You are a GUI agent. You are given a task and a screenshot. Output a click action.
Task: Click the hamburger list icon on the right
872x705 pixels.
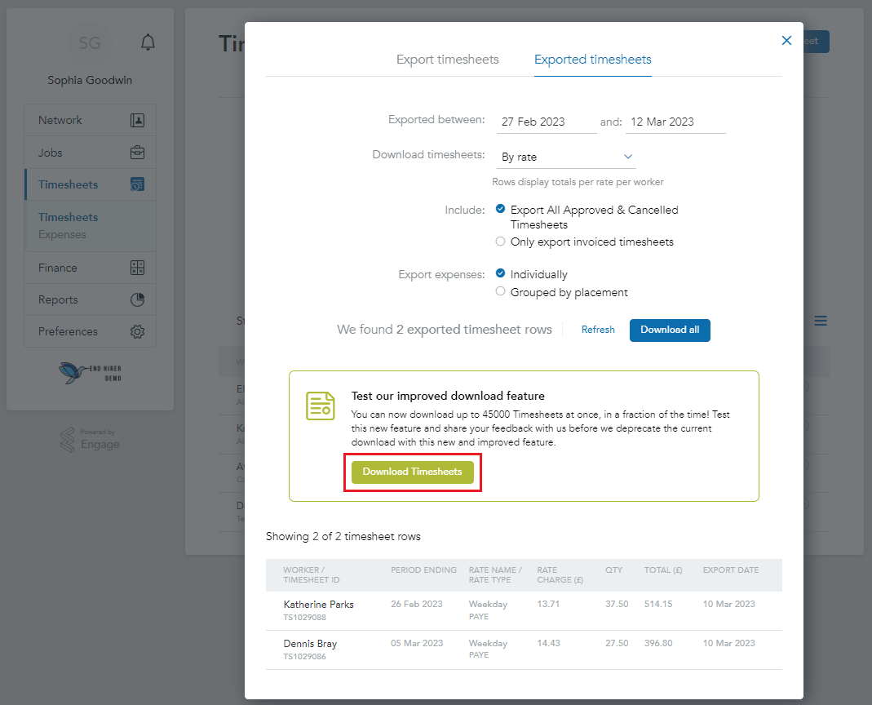pos(820,321)
